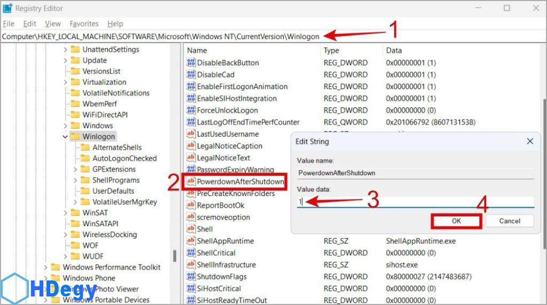The image size is (547, 305).
Task: Expand the GPExtensions subkey
Action: point(75,169)
